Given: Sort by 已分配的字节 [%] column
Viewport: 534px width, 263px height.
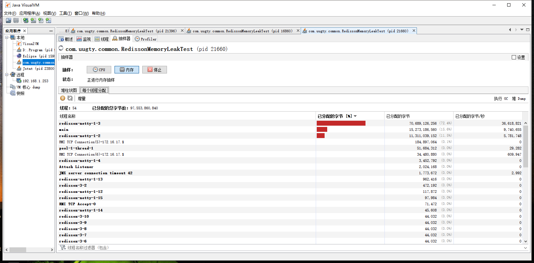Looking at the screenshot, I should [x=350, y=116].
